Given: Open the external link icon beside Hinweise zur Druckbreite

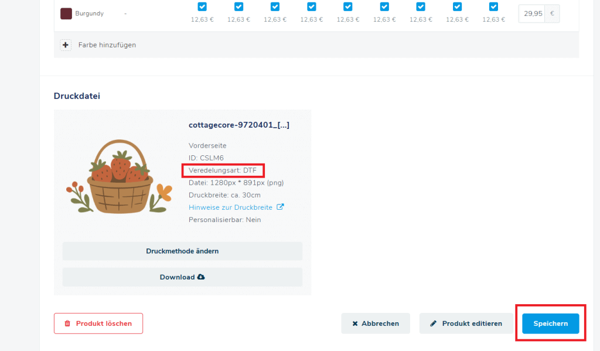Looking at the screenshot, I should click(x=280, y=207).
